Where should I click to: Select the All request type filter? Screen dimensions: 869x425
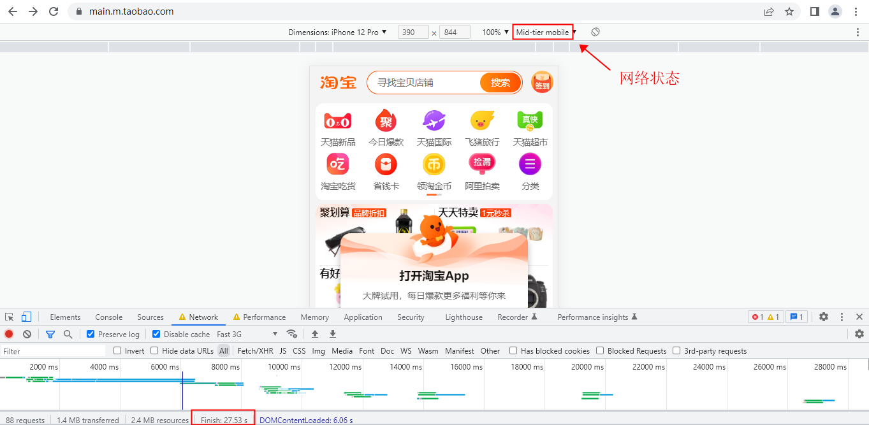[x=224, y=350]
